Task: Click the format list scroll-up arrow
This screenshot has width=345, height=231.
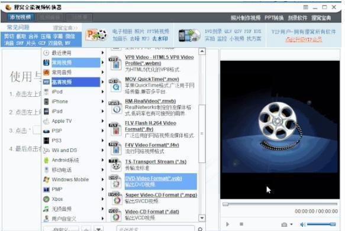Action: pos(202,51)
